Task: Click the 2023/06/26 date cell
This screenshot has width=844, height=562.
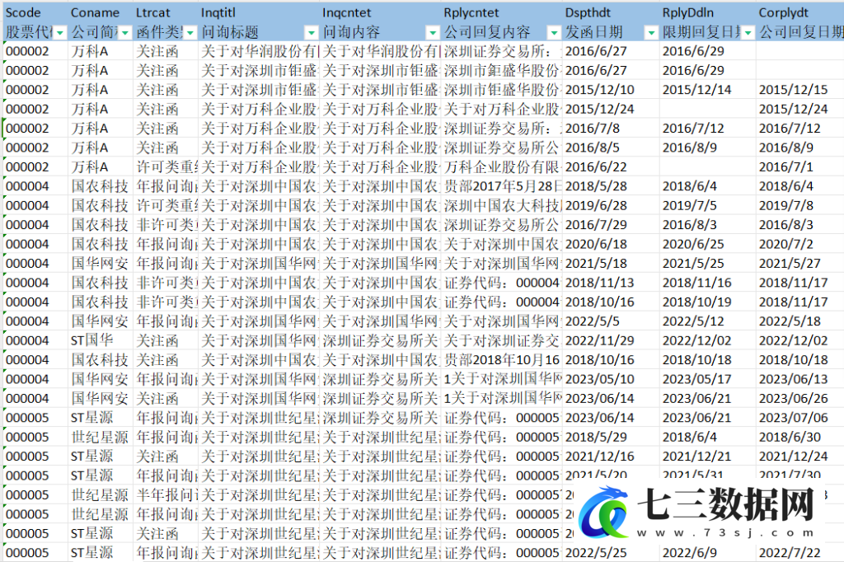Action: tap(800, 399)
